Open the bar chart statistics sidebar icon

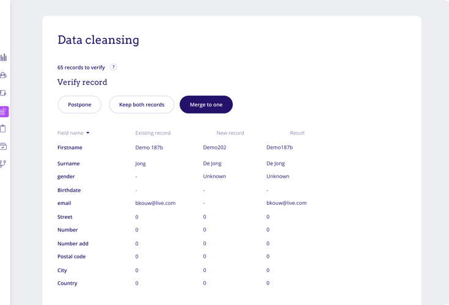(x=4, y=57)
